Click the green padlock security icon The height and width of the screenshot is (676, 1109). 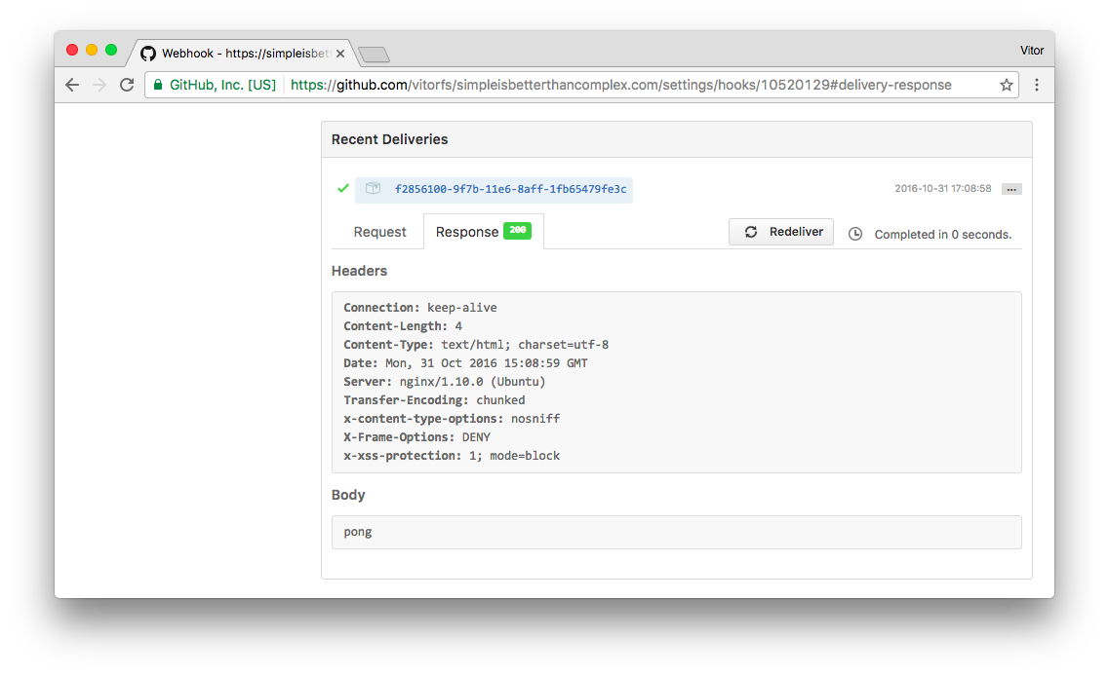pos(158,85)
